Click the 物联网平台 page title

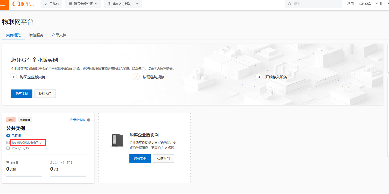point(18,22)
